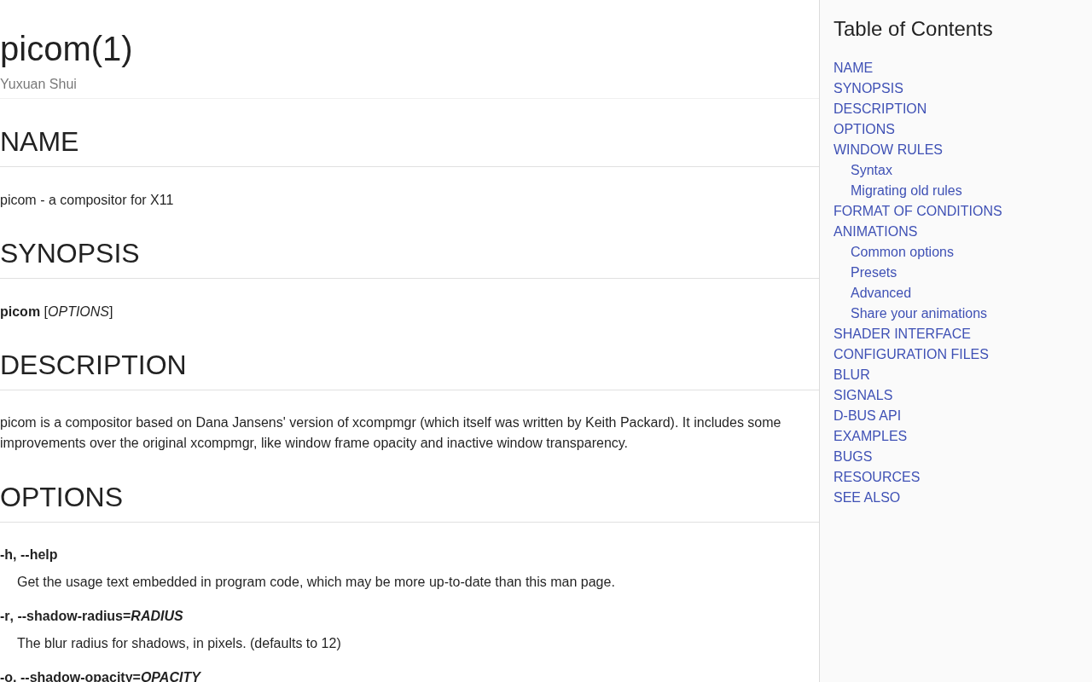Open the ANIMATIONS contents link
The image size is (1092, 682).
tap(874, 232)
